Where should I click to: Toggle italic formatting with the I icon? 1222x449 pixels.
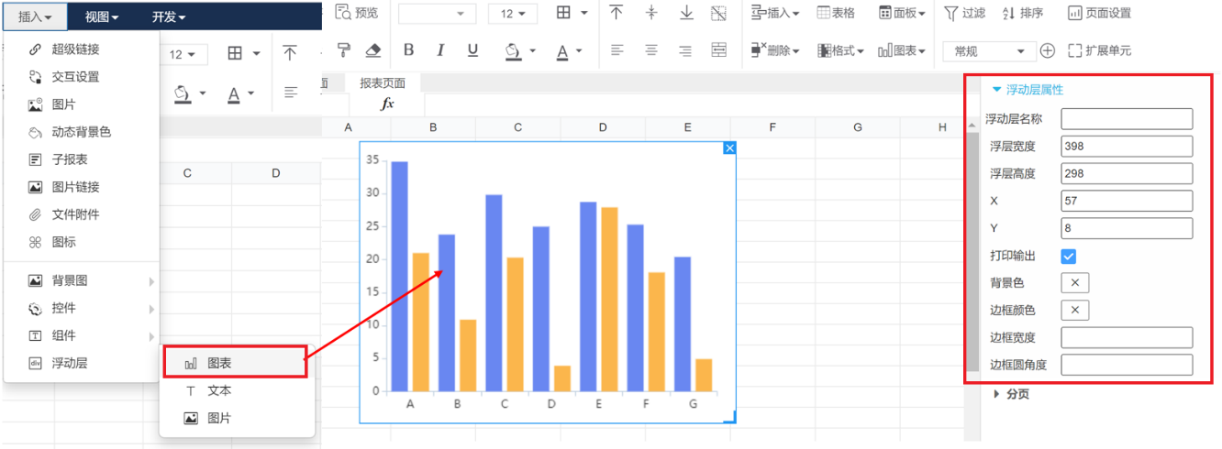click(x=440, y=50)
